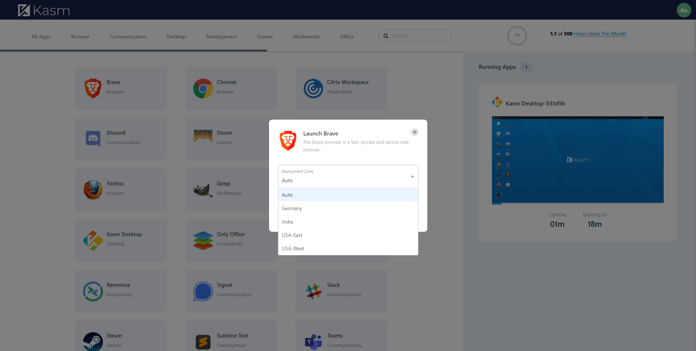696x351 pixels.
Task: Choose India deployment zone
Action: pos(348,222)
